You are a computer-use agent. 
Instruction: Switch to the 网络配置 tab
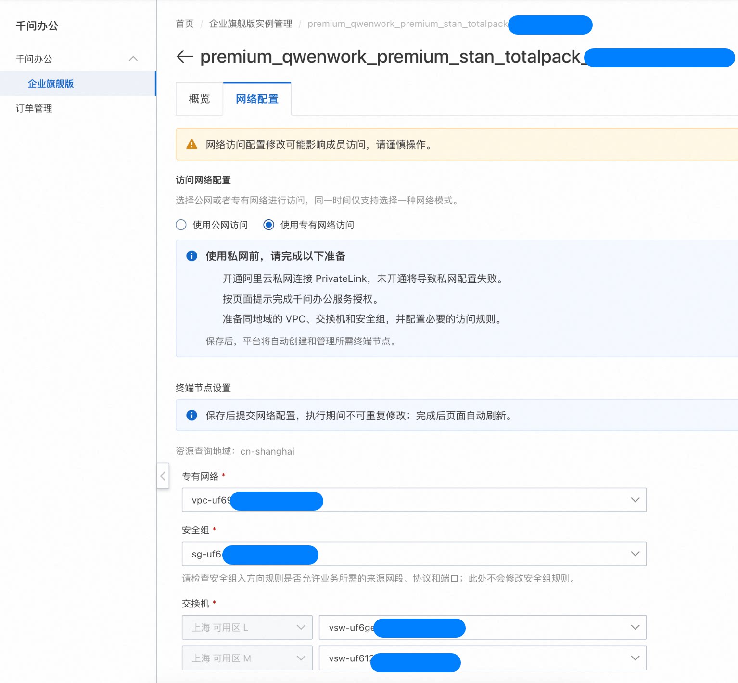coord(257,99)
